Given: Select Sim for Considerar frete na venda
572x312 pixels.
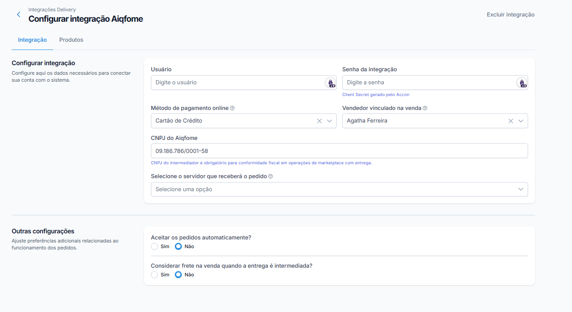Looking at the screenshot, I should [x=154, y=275].
